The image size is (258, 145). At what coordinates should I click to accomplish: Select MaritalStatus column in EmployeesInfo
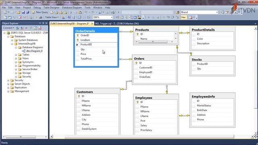(204, 106)
